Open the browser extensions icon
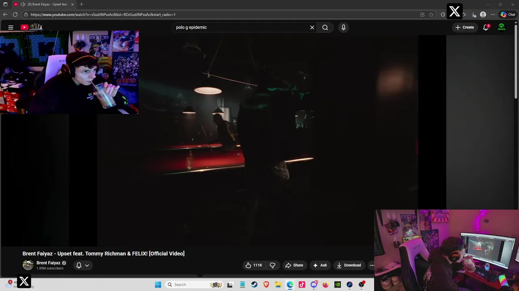 (443, 15)
